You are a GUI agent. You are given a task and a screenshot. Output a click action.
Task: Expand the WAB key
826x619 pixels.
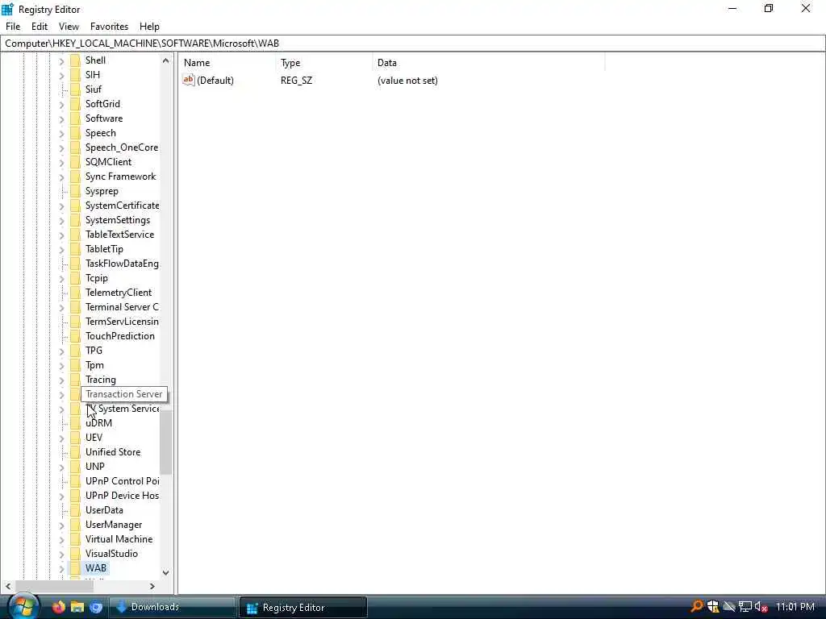(x=61, y=569)
